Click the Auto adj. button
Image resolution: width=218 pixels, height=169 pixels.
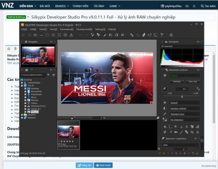[193, 82]
